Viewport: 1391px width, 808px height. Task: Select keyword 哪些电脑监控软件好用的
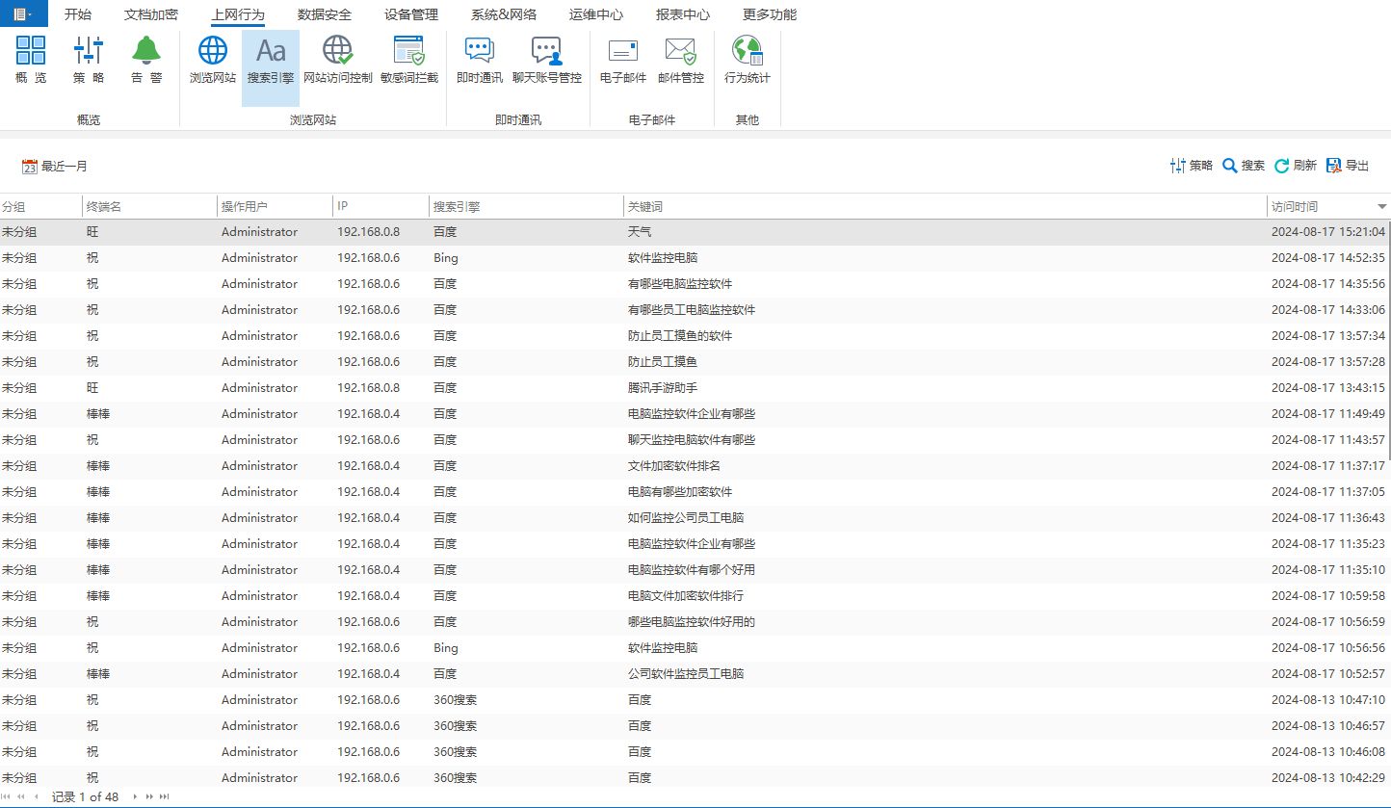(692, 622)
